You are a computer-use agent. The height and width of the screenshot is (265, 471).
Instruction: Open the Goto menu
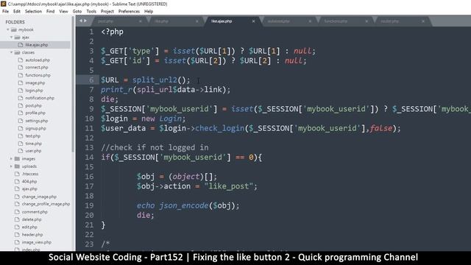point(77,12)
